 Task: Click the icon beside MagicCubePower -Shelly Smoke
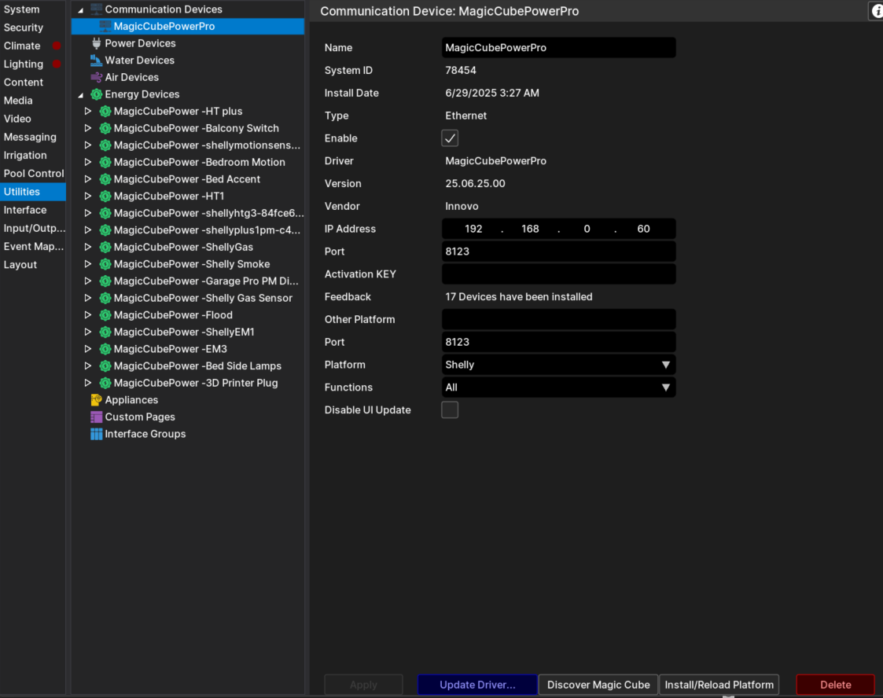click(105, 264)
